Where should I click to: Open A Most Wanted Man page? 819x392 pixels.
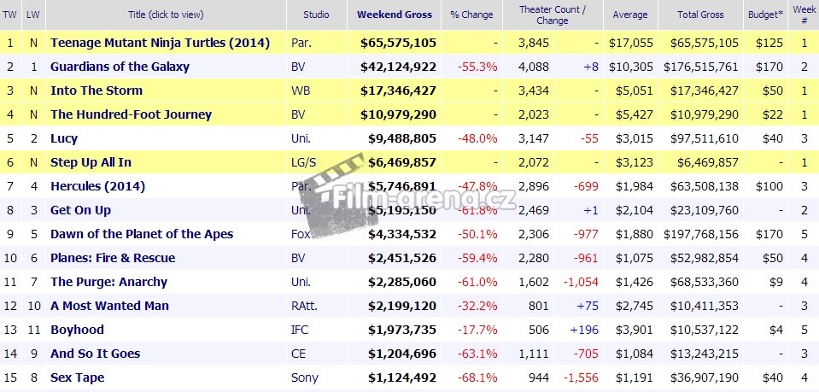(x=109, y=306)
